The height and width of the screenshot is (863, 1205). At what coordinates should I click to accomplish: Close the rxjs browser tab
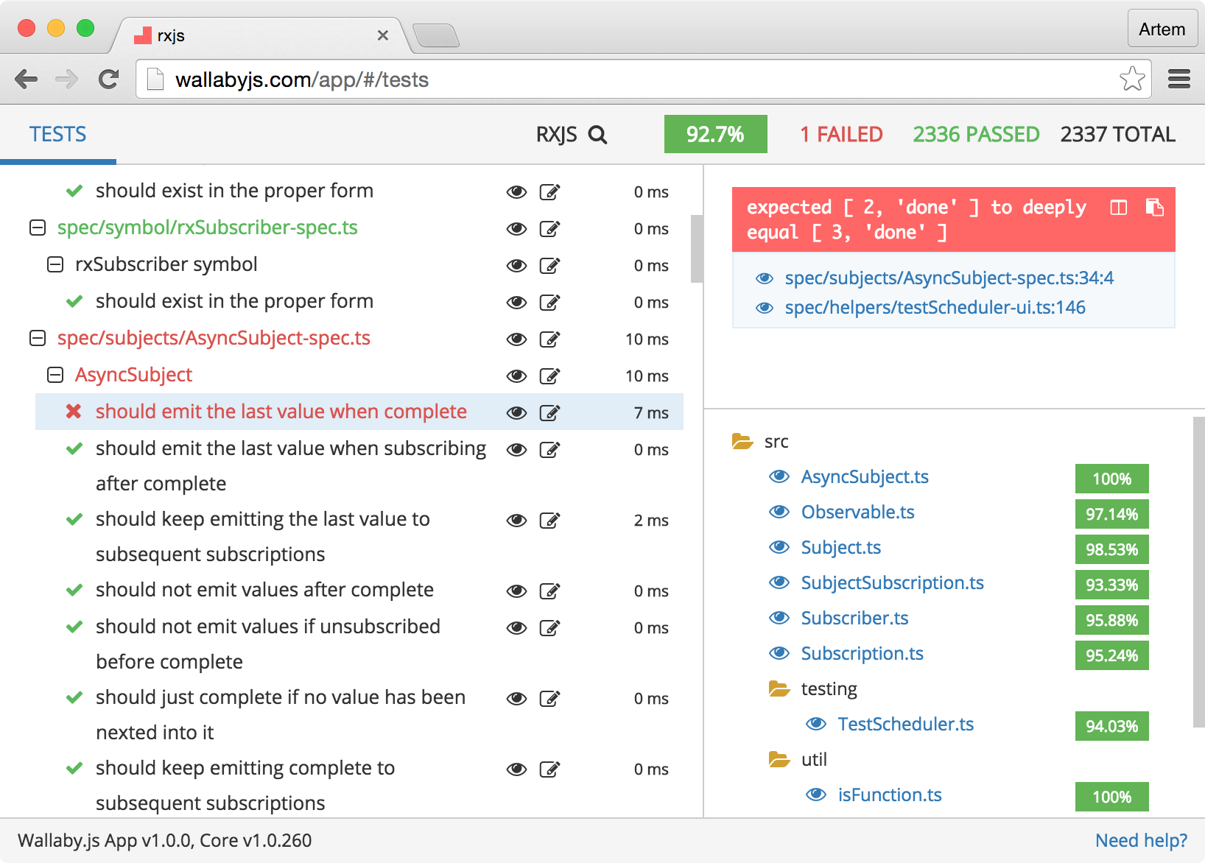tap(382, 35)
